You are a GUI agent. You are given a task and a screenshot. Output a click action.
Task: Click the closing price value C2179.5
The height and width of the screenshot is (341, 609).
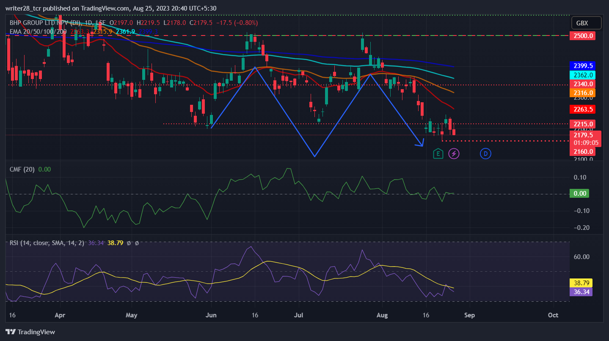tap(201, 23)
